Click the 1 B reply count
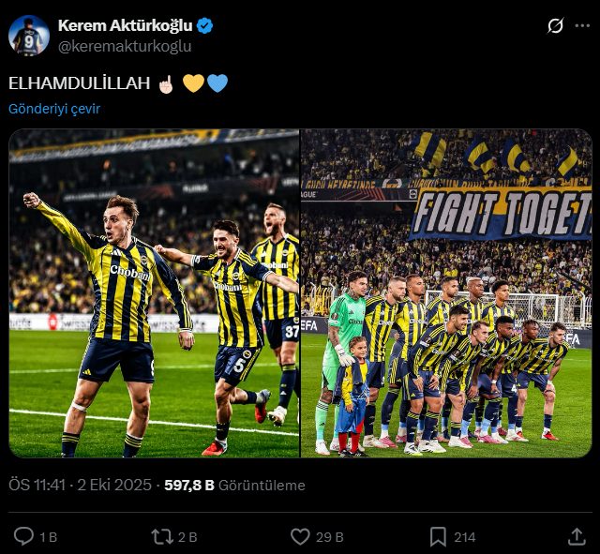This screenshot has width=600, height=554. pyautogui.click(x=49, y=537)
